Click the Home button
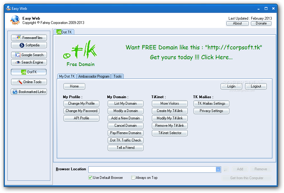 click(74, 87)
